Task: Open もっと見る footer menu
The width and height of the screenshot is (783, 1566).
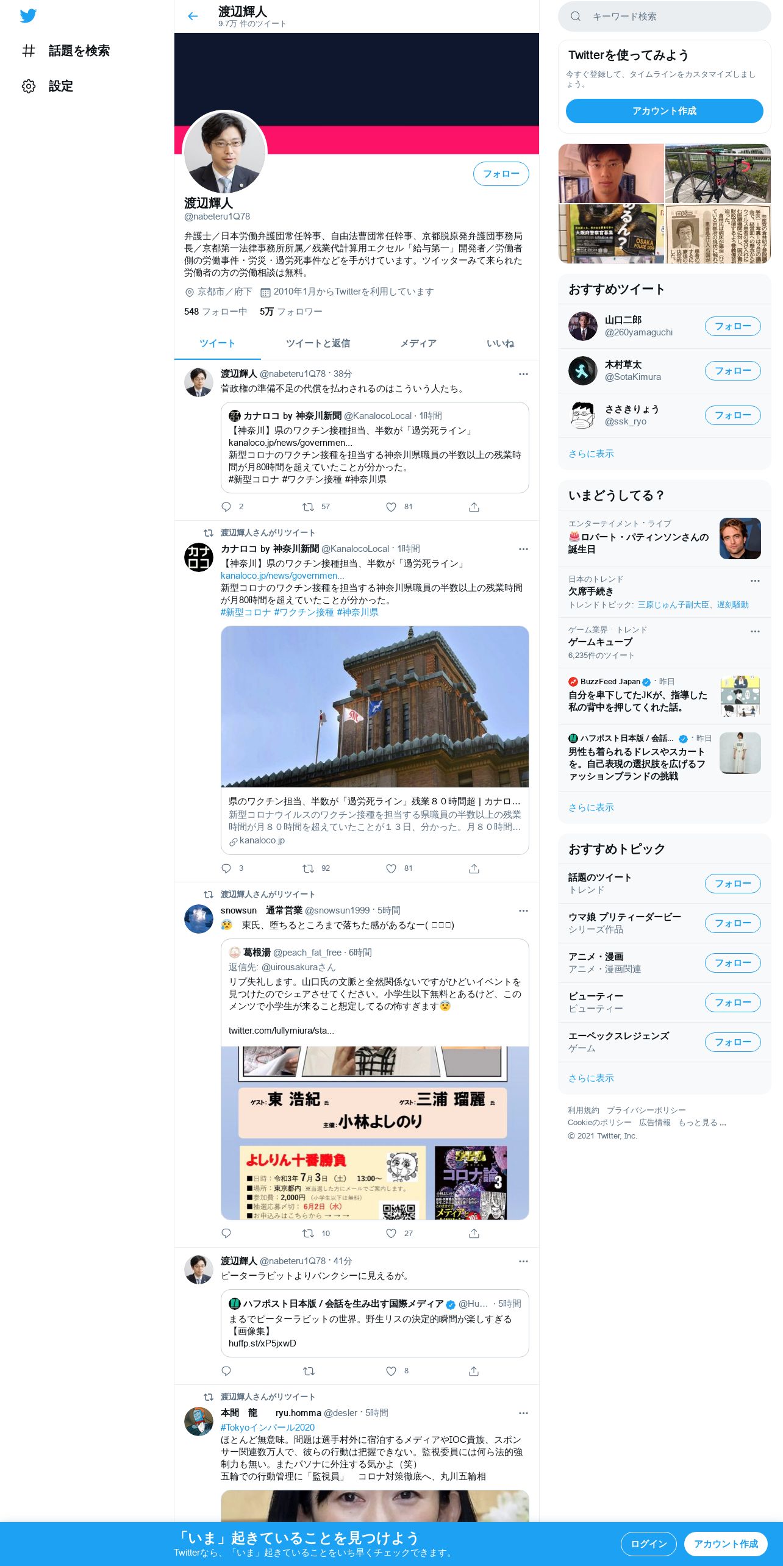Action: pos(702,1123)
